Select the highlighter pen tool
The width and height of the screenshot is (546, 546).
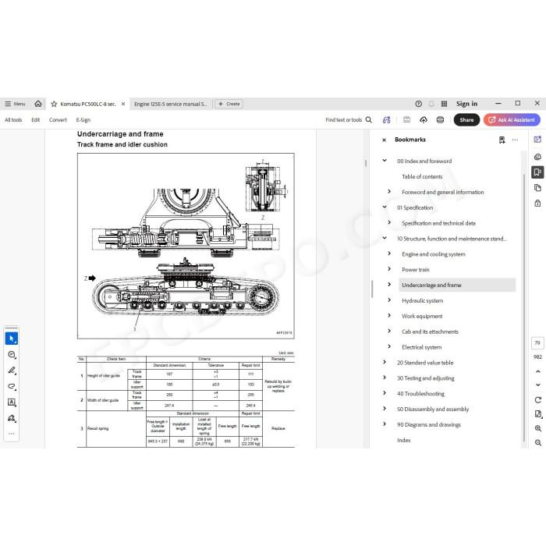pyautogui.click(x=12, y=370)
